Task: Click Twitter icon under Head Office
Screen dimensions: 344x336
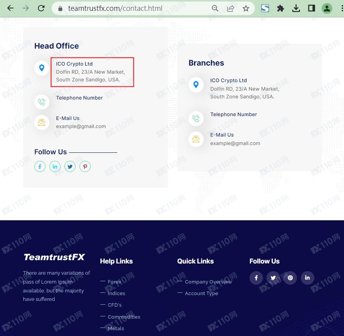Action: (x=70, y=167)
